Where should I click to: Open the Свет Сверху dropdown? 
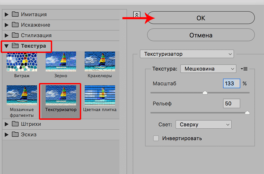click(x=204, y=125)
